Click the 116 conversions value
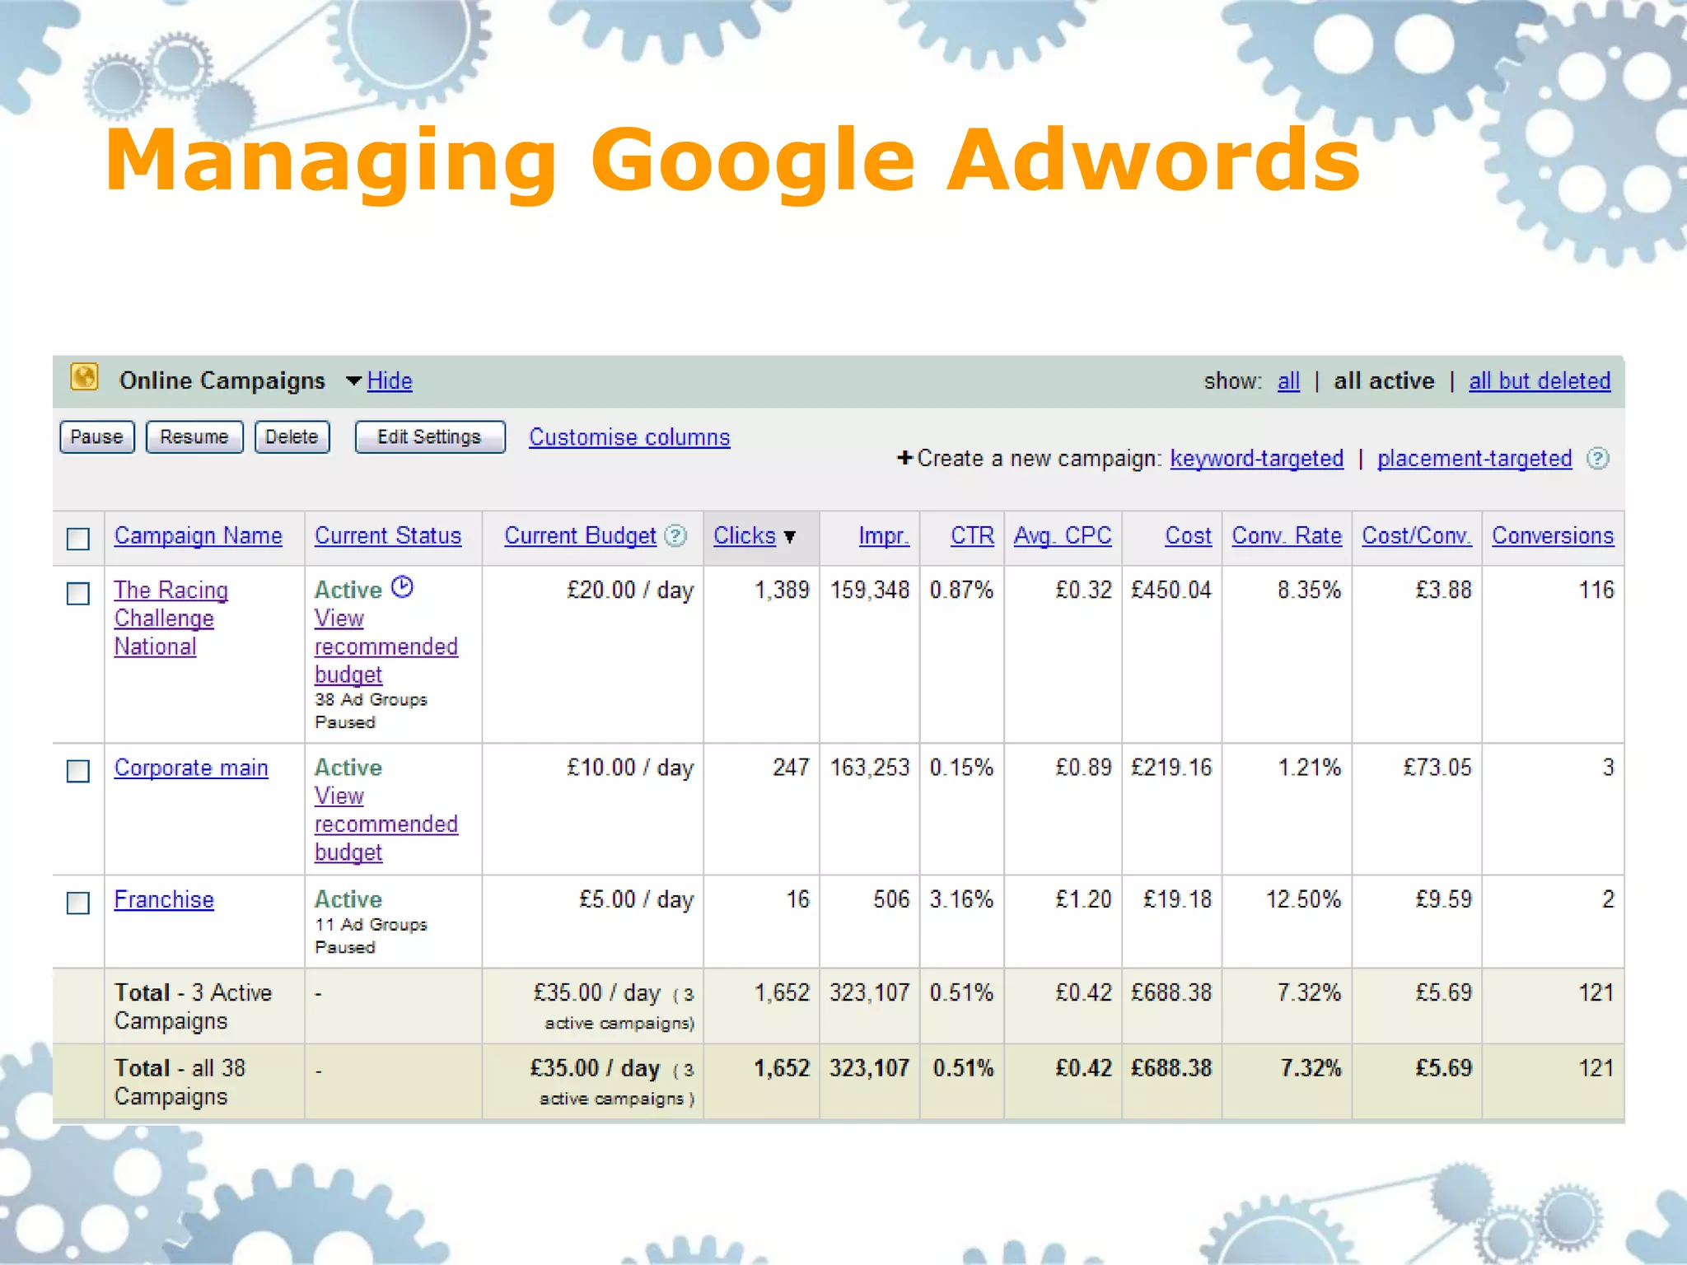The height and width of the screenshot is (1265, 1687). tap(1596, 590)
